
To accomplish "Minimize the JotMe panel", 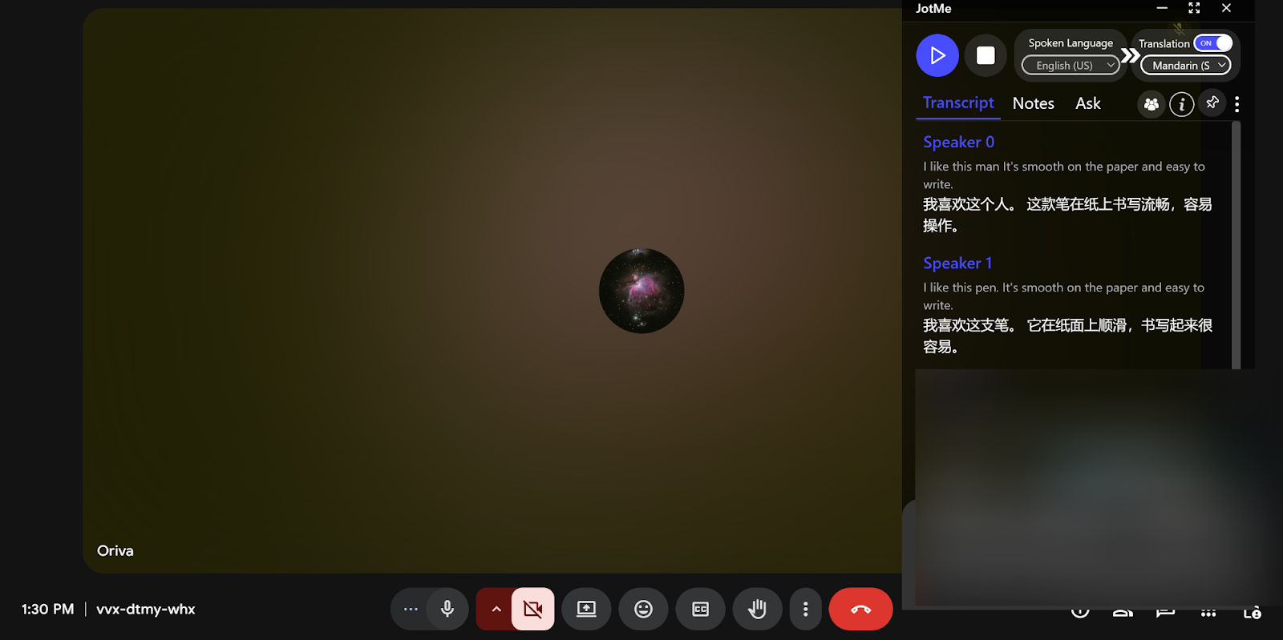I will pyautogui.click(x=1162, y=8).
